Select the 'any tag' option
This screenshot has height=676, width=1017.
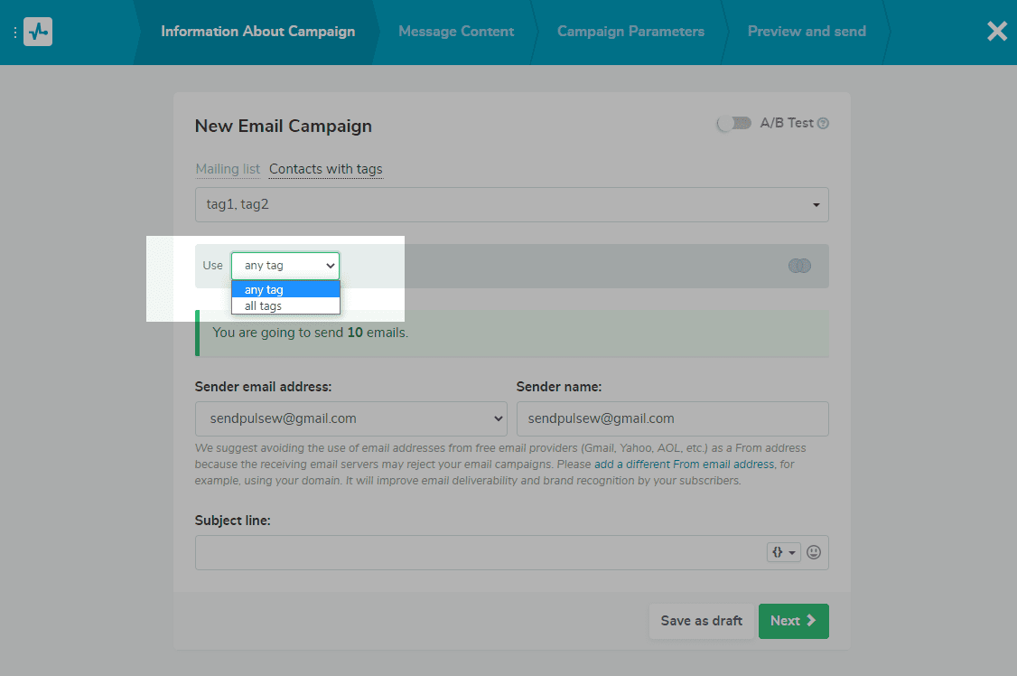coord(285,290)
